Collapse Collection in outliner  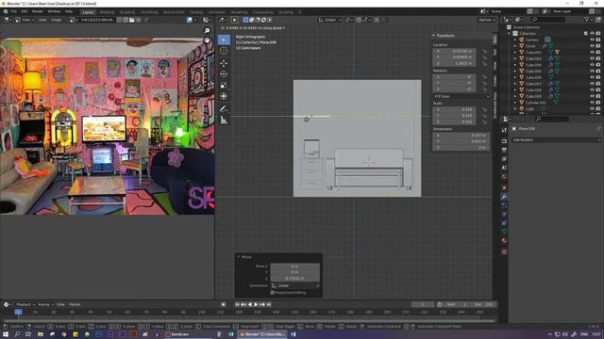pyautogui.click(x=510, y=34)
